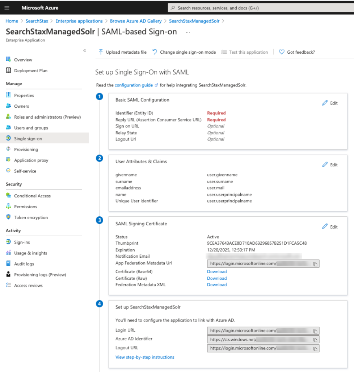Open the Overview menu item

[23, 60]
